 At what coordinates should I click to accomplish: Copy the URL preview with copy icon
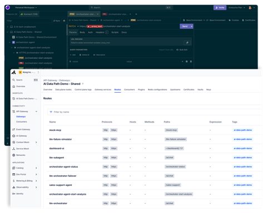click(x=187, y=43)
